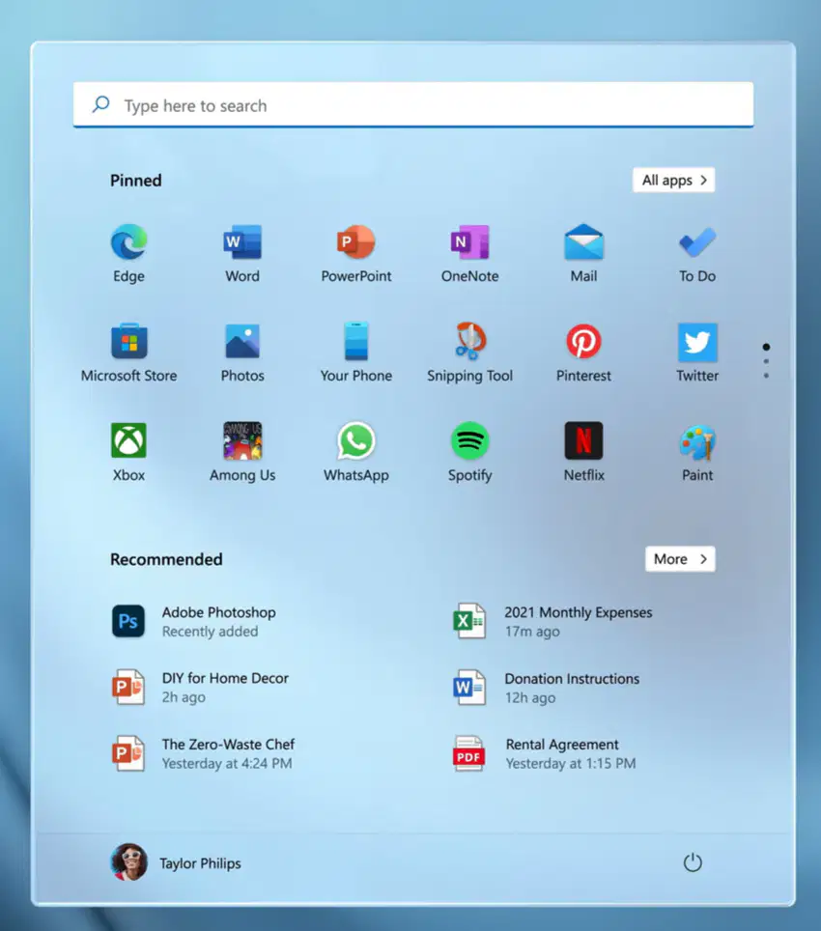This screenshot has height=931, width=821.
Task: Open the Rental Agreement PDF
Action: (545, 753)
